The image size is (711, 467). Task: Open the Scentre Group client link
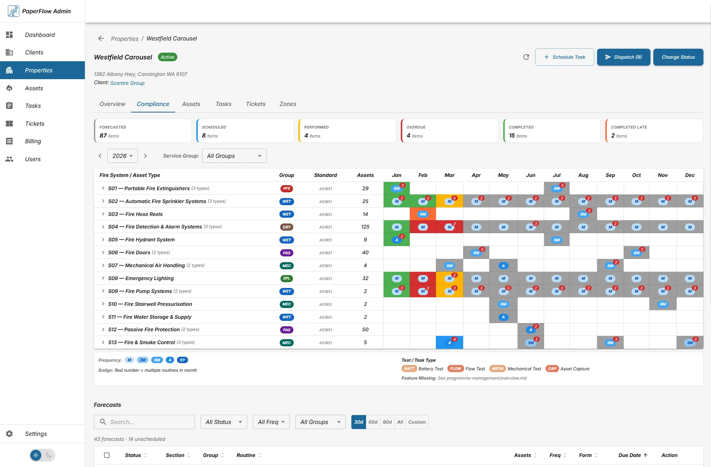(128, 83)
